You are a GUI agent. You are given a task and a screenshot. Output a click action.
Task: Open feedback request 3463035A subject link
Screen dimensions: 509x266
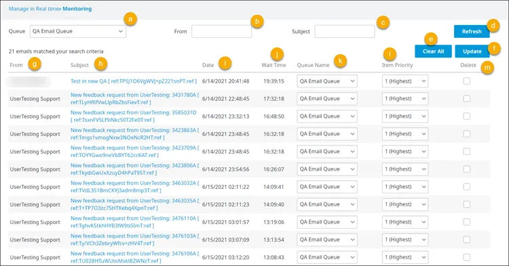click(134, 204)
